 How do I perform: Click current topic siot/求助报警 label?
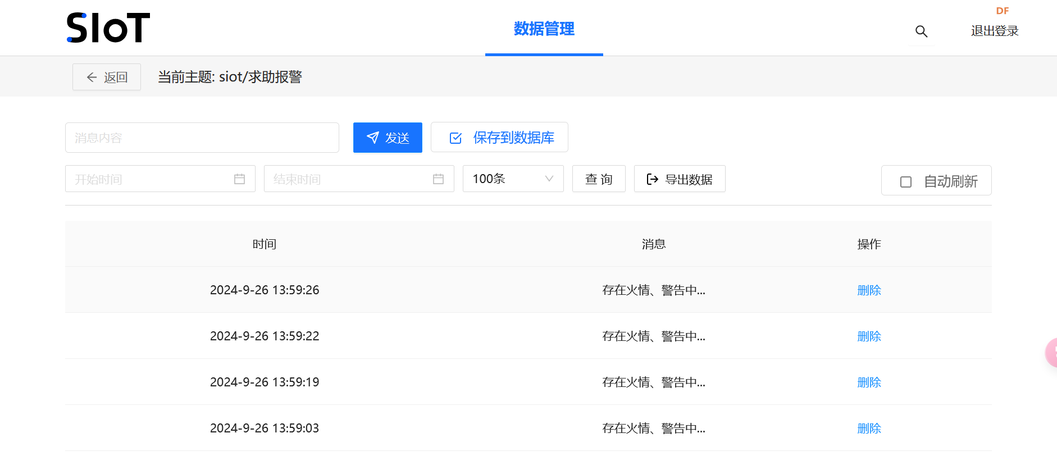[230, 77]
